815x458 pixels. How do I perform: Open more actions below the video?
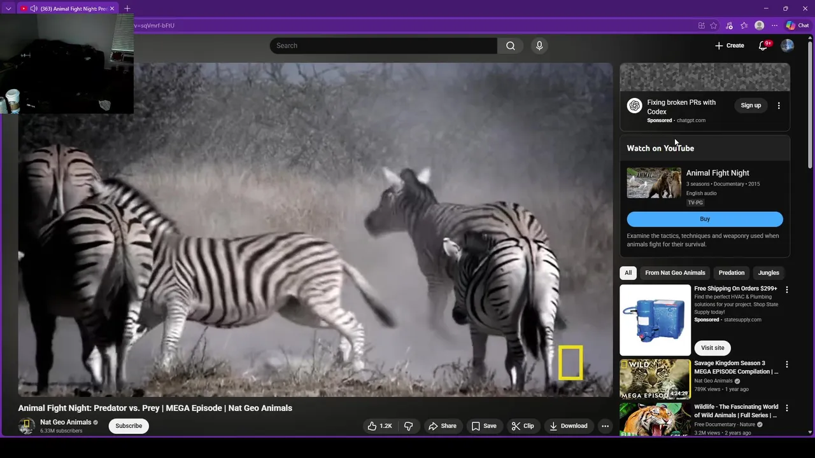[x=606, y=426]
